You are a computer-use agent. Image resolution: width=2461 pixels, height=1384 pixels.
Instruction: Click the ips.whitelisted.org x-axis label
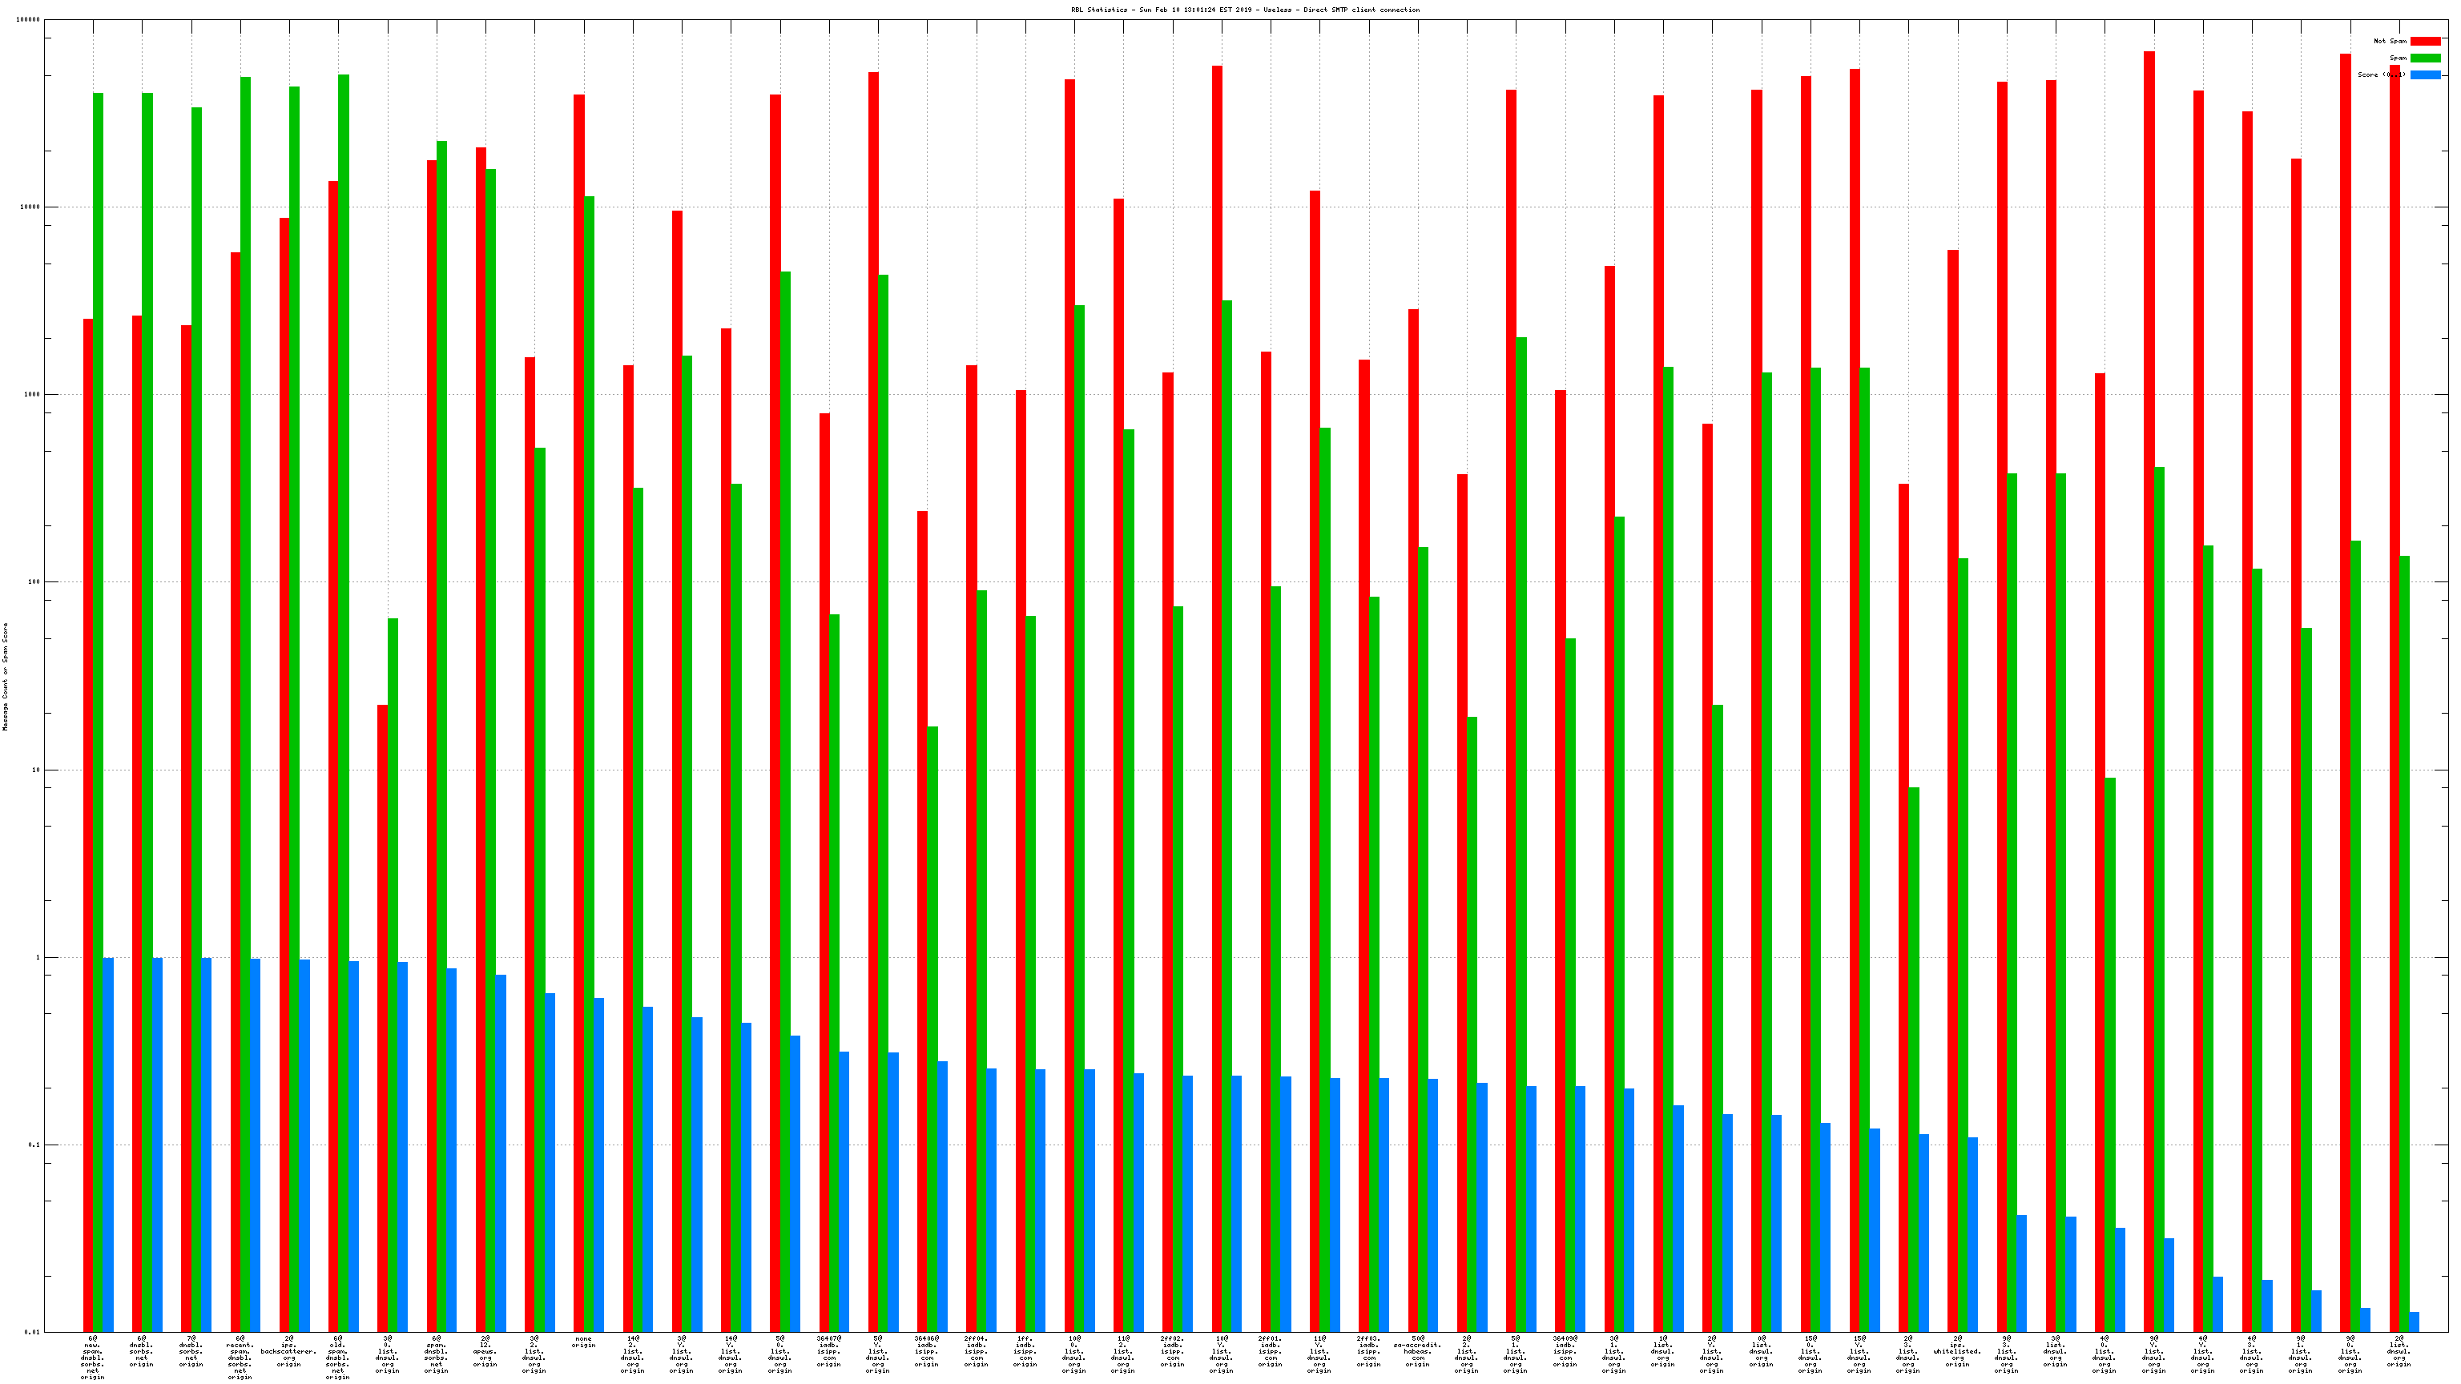click(1956, 1351)
